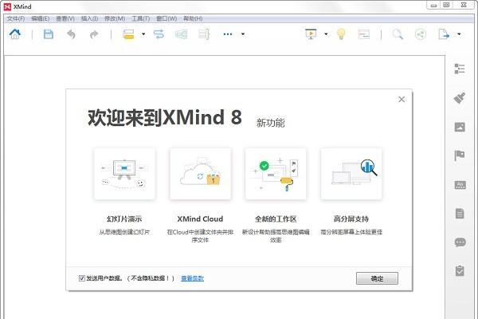Open the more tools ellipsis icon
Screen dimensions: 478x319
(x=228, y=34)
